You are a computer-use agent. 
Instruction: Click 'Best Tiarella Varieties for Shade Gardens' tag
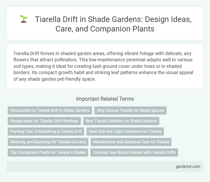(x=121, y=121)
